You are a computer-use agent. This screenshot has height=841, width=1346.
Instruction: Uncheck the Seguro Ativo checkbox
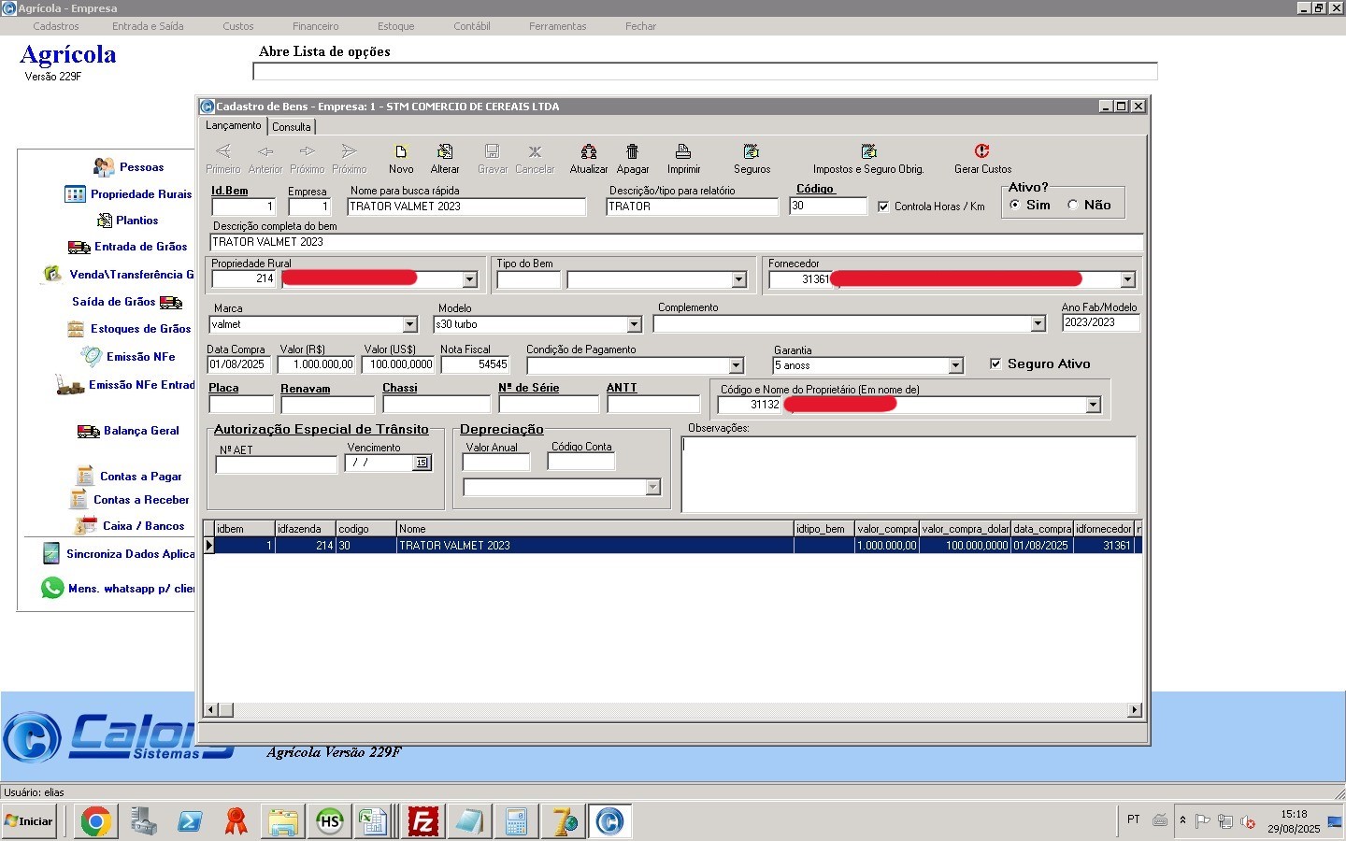pos(995,363)
